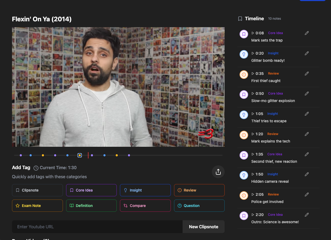Click the bookmark icon for Outro: Science is awesome!
The width and height of the screenshot is (331, 240).
point(244,216)
